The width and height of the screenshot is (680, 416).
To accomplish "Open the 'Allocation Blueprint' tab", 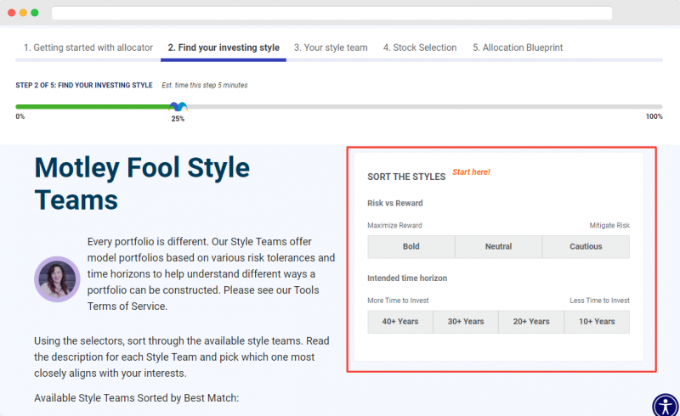I will coord(518,48).
